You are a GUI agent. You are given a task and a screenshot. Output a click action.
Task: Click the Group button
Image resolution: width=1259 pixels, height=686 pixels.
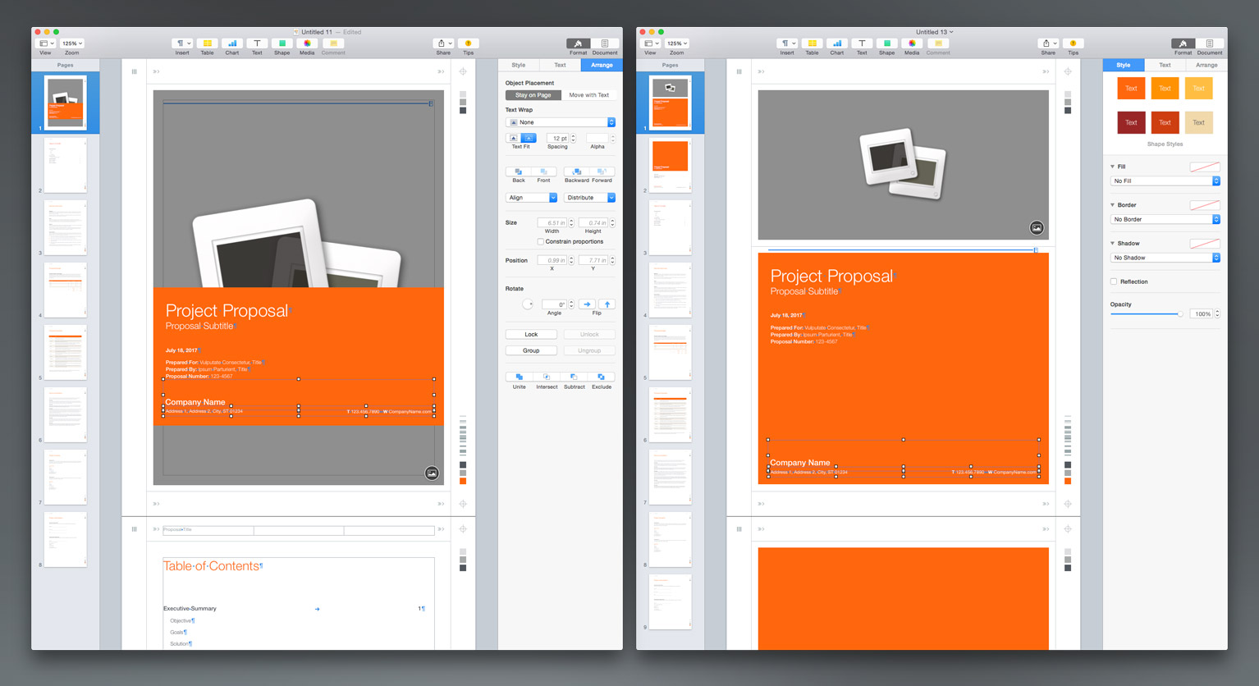[531, 350]
